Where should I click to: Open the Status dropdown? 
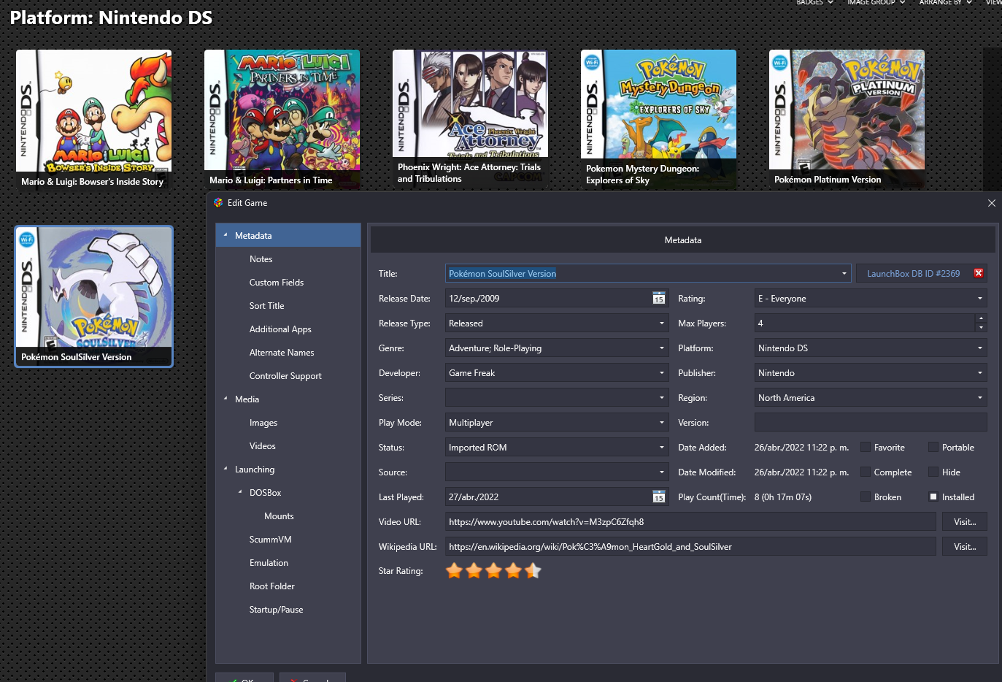point(662,448)
